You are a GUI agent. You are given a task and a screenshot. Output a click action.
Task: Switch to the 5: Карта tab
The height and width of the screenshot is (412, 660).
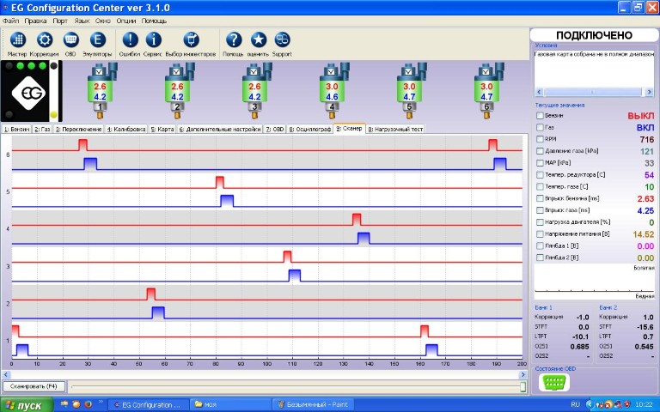(162, 129)
